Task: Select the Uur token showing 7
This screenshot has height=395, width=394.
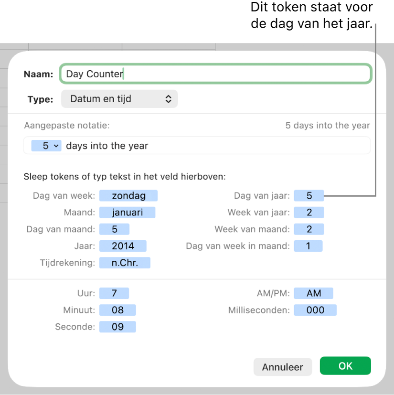Action: click(114, 293)
